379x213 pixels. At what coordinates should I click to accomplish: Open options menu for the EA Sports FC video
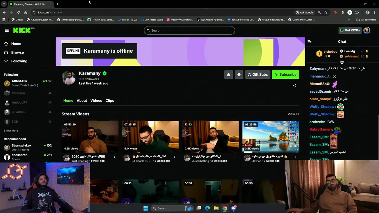click(x=175, y=157)
